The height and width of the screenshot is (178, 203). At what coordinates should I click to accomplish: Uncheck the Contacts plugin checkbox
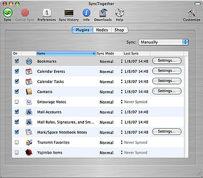[x=17, y=92]
